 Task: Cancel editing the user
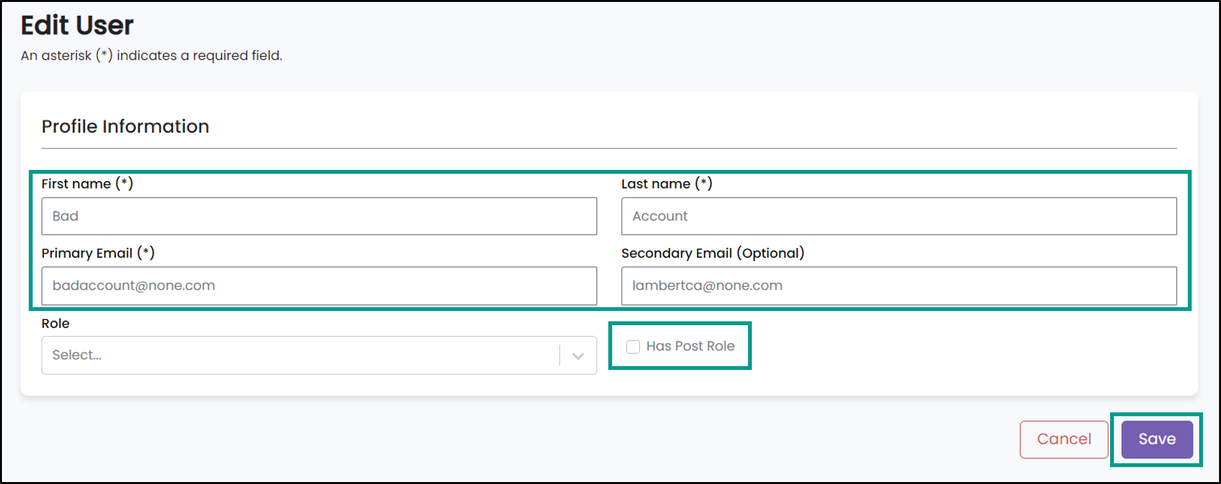pyautogui.click(x=1064, y=439)
